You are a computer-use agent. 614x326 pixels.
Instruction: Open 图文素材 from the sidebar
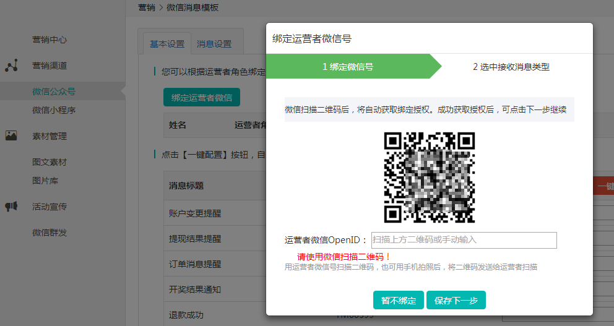[50, 162]
